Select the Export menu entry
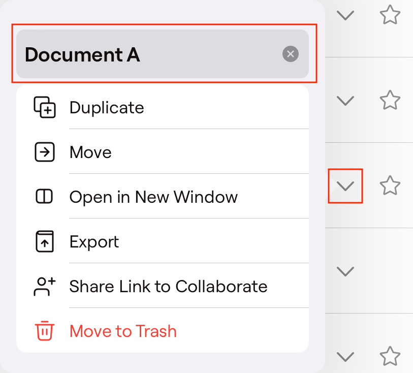This screenshot has height=373, width=413. pos(94,241)
